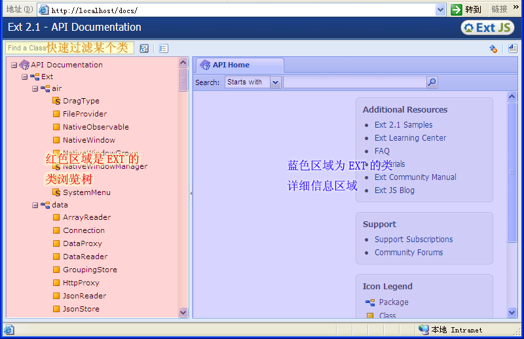Click the content panel scrollbar thumb
524x339 pixels.
[512, 172]
